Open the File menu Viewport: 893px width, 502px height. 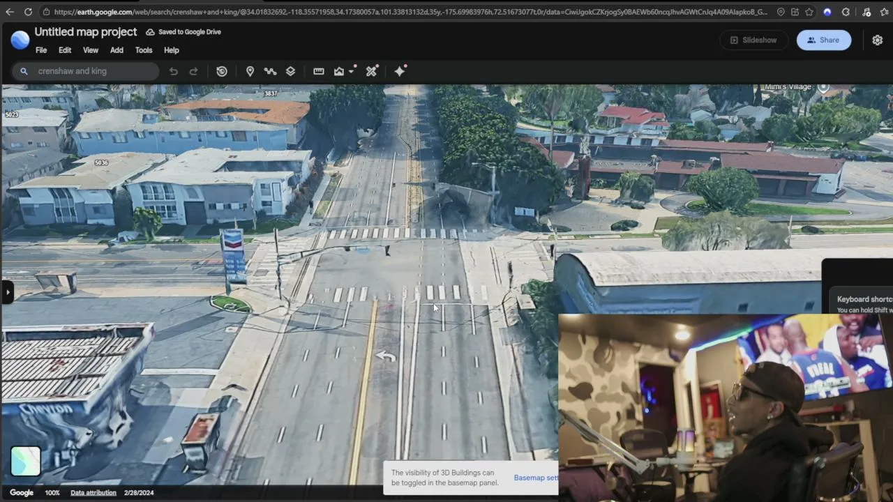41,50
